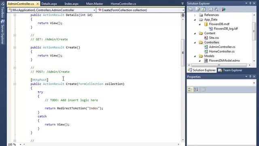Place cursor on the [HttpPost] attribute
The image size is (259, 146).
point(40,80)
